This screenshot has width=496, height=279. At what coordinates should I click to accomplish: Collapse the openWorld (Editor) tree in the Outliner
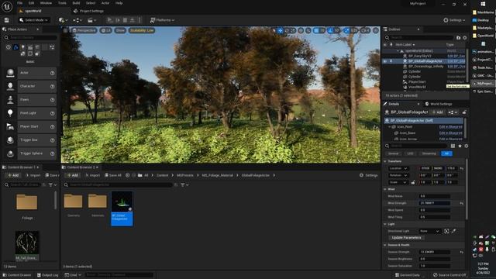click(398, 51)
